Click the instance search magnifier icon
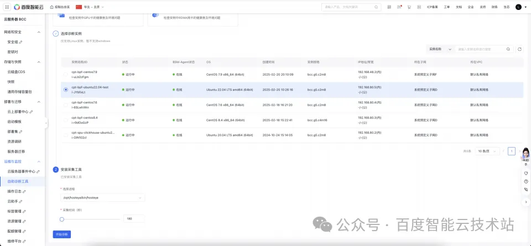Screen dimensions: 531x246 508,49
